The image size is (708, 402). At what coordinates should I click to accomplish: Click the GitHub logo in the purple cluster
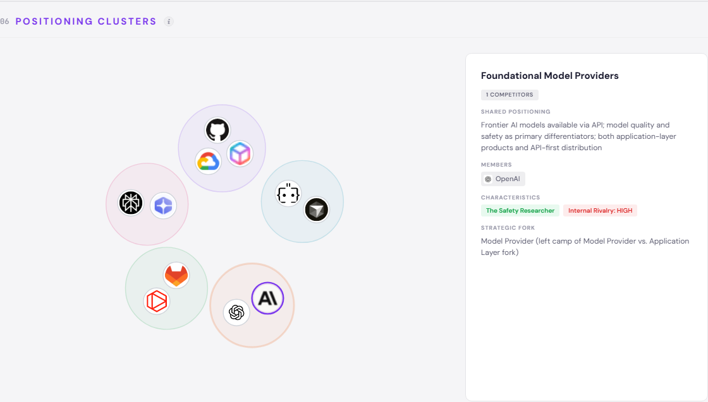coord(217,130)
